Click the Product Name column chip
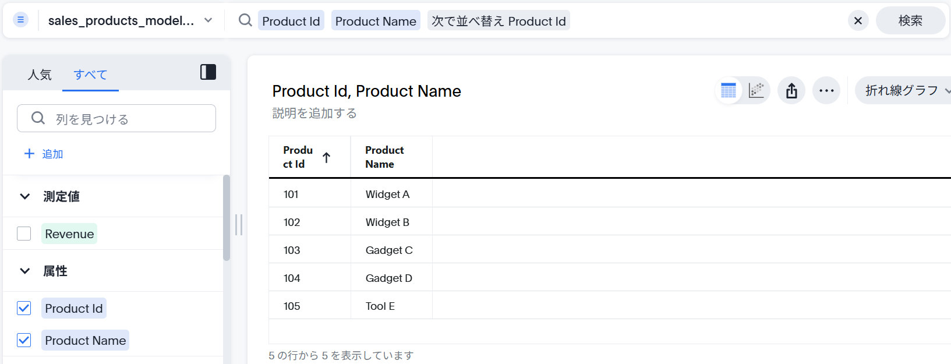 [x=85, y=340]
